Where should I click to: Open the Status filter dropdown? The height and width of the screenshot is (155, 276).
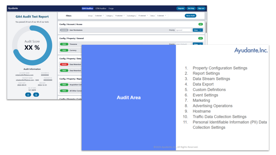[x=162, y=15]
